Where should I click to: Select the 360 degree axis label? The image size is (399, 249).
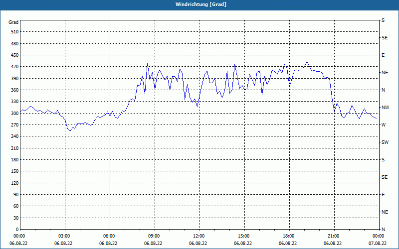coord(15,90)
